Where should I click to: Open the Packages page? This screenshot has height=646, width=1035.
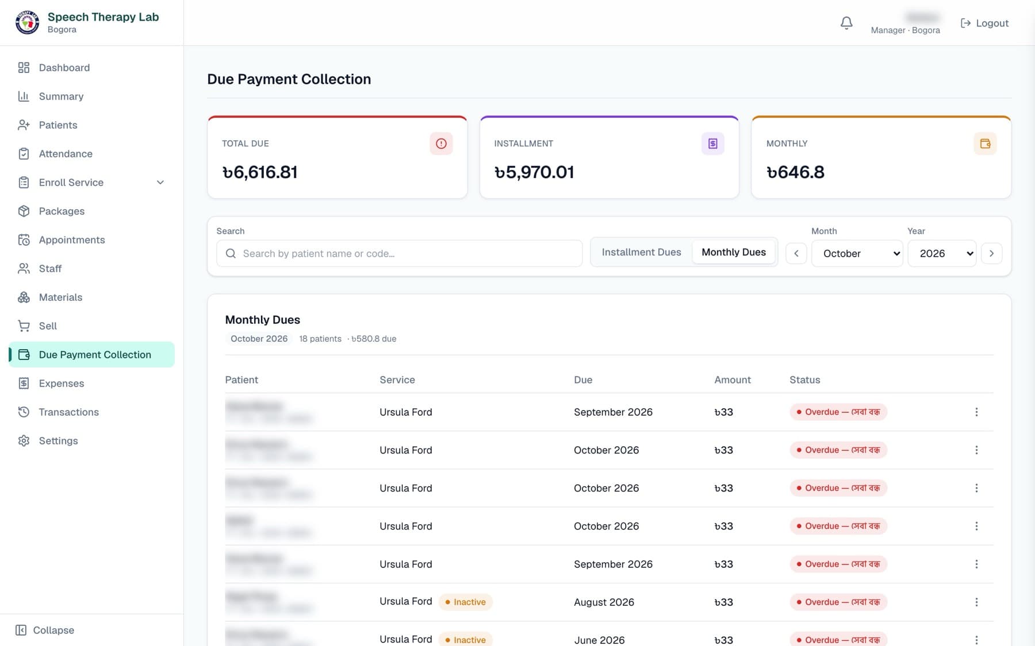[x=92, y=211]
